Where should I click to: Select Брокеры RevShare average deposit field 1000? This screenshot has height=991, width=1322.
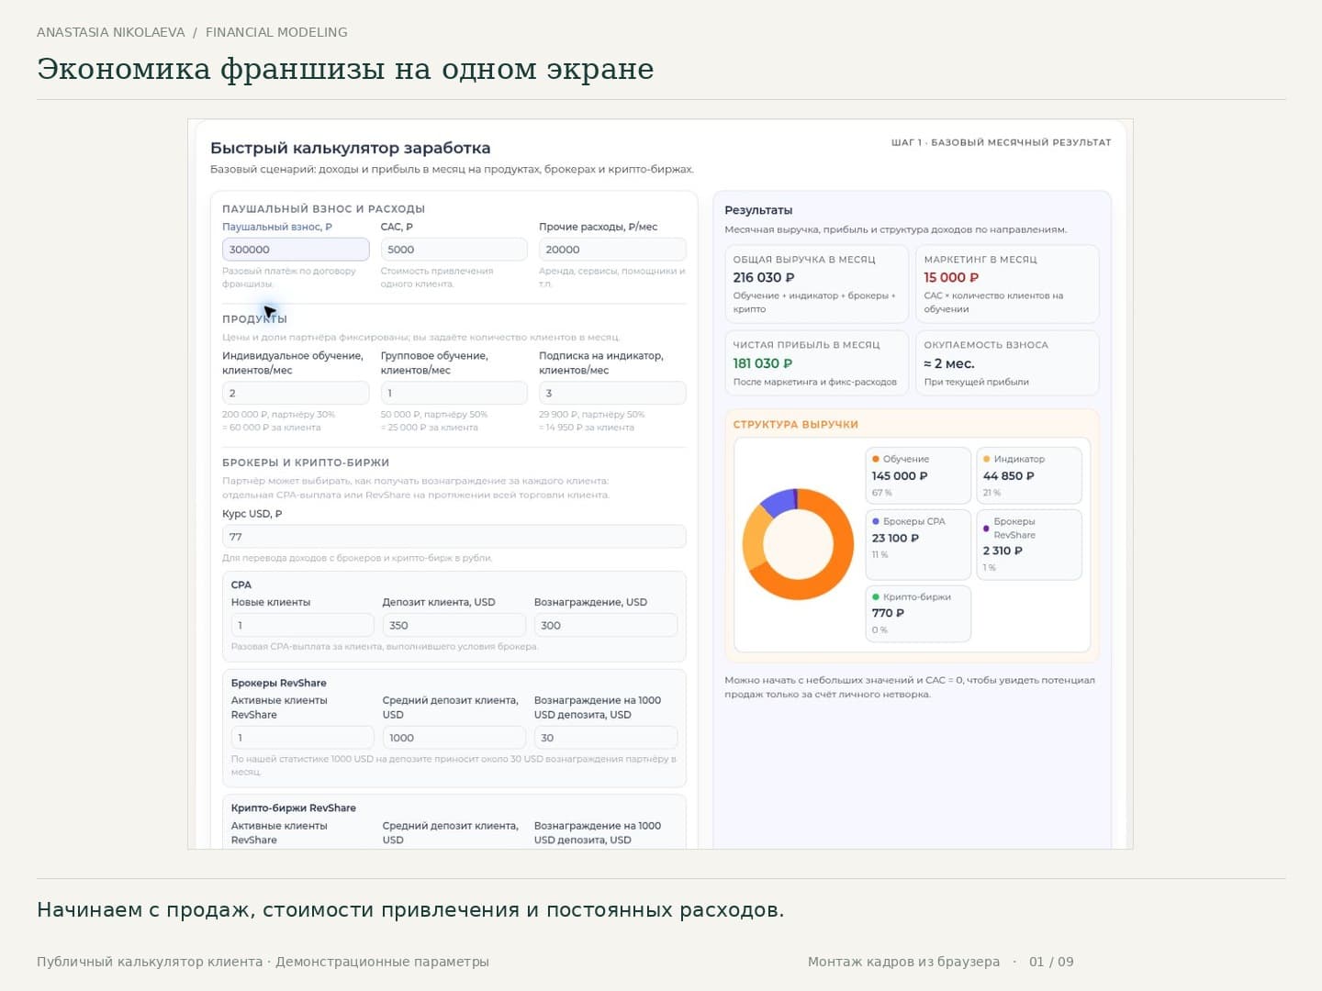point(454,738)
